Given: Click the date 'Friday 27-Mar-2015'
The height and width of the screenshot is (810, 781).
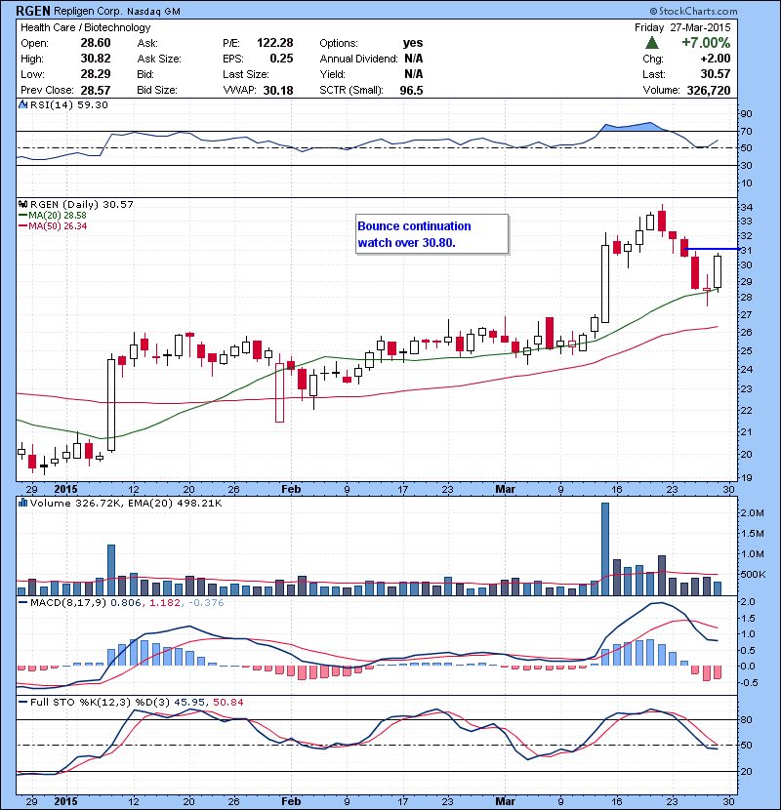Looking at the screenshot, I should (682, 27).
